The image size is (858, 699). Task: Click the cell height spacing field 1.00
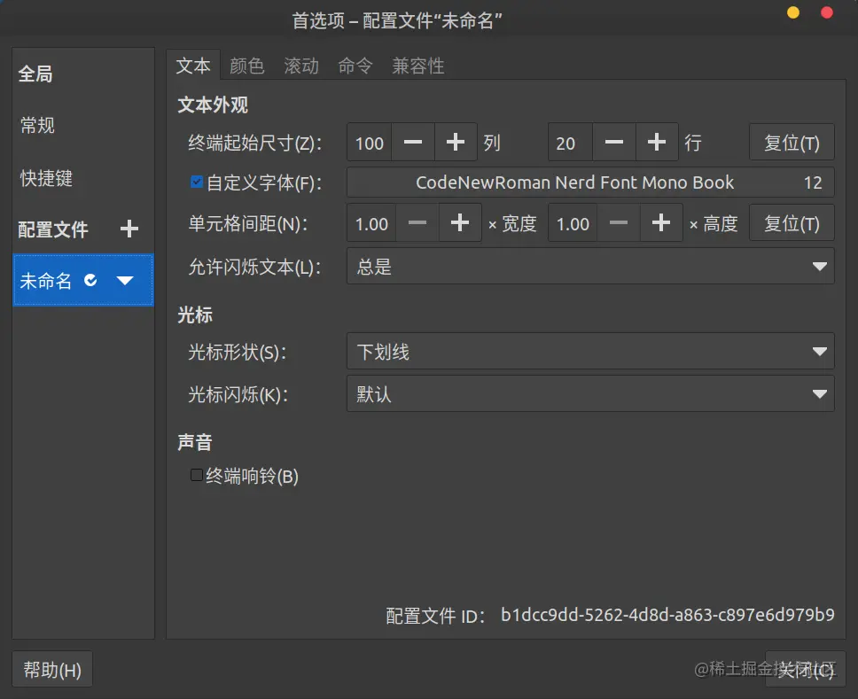pos(573,222)
